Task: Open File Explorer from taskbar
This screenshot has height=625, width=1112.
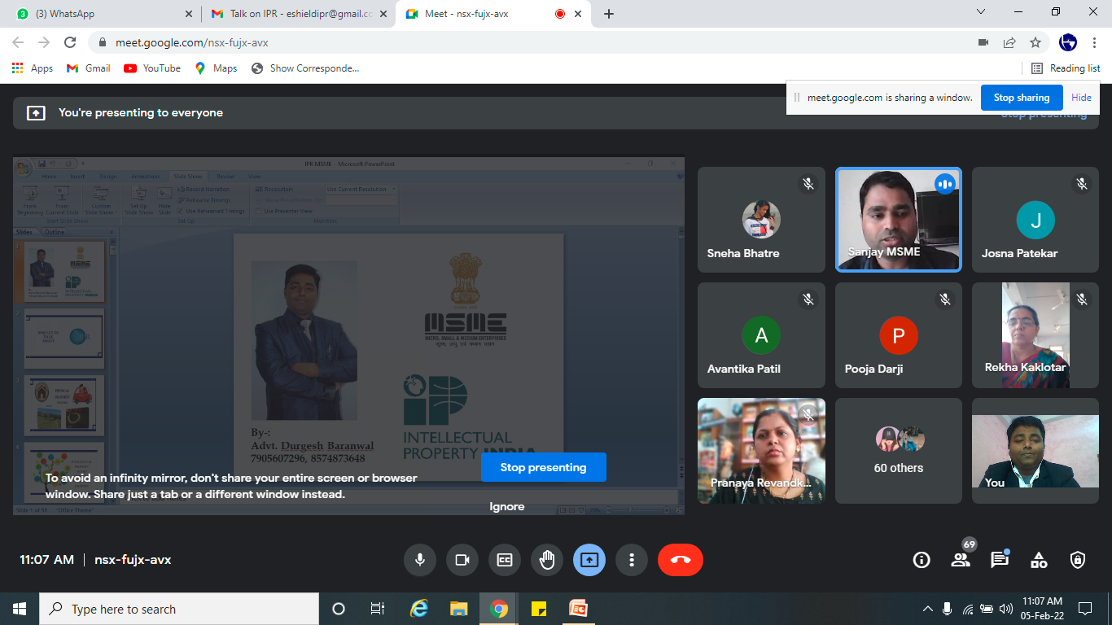Action: click(x=459, y=609)
